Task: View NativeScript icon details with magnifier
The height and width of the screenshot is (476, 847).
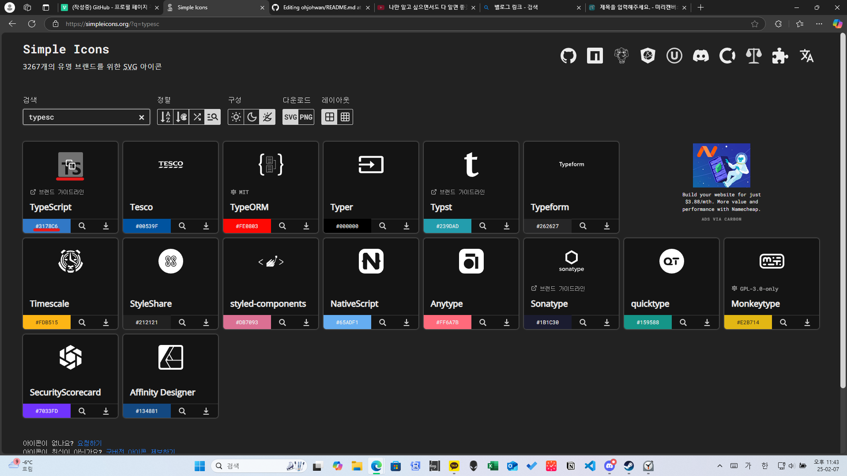Action: tap(383, 322)
